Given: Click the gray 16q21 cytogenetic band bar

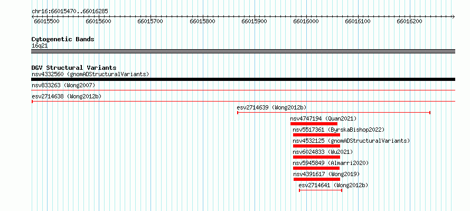Looking at the screenshot, I should click(x=243, y=51).
